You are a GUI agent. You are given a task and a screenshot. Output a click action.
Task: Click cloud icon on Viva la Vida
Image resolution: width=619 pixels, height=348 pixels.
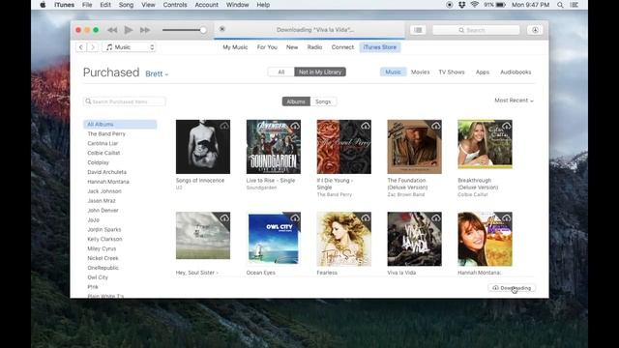436,218
